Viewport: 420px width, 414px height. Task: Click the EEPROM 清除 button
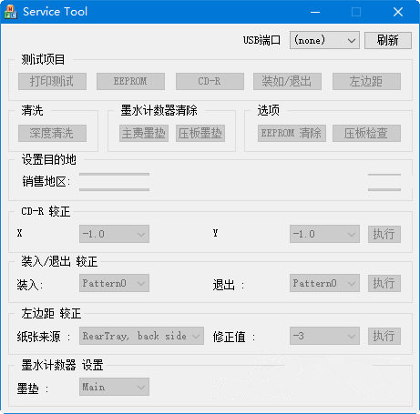tap(292, 133)
